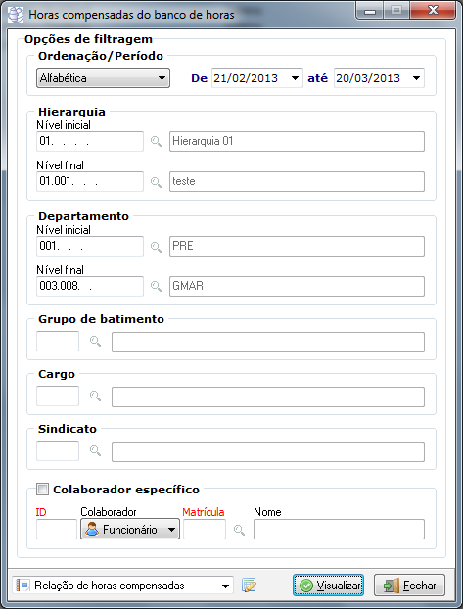Click search icon beside Hierarquia Nível inicial
This screenshot has width=463, height=609.
click(157, 141)
